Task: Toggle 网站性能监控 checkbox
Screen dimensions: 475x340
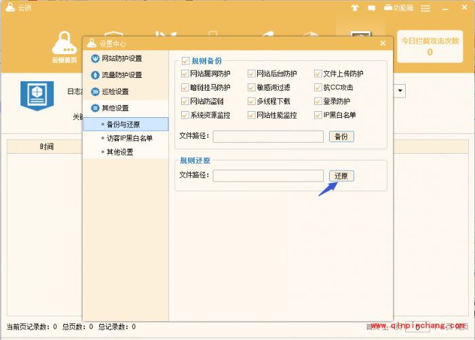Action: click(252, 115)
